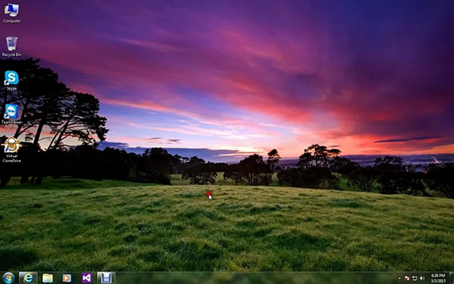
Task: Show hidden system tray icons
Action: pyautogui.click(x=399, y=278)
